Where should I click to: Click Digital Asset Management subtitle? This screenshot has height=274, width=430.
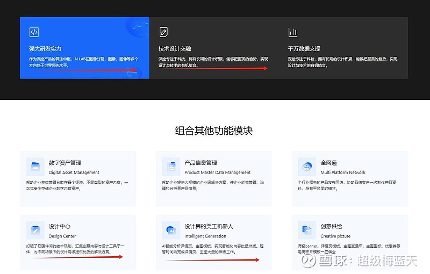pyautogui.click(x=74, y=172)
